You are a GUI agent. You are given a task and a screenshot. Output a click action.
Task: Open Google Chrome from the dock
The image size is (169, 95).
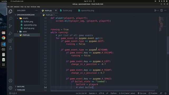coord(3,38)
